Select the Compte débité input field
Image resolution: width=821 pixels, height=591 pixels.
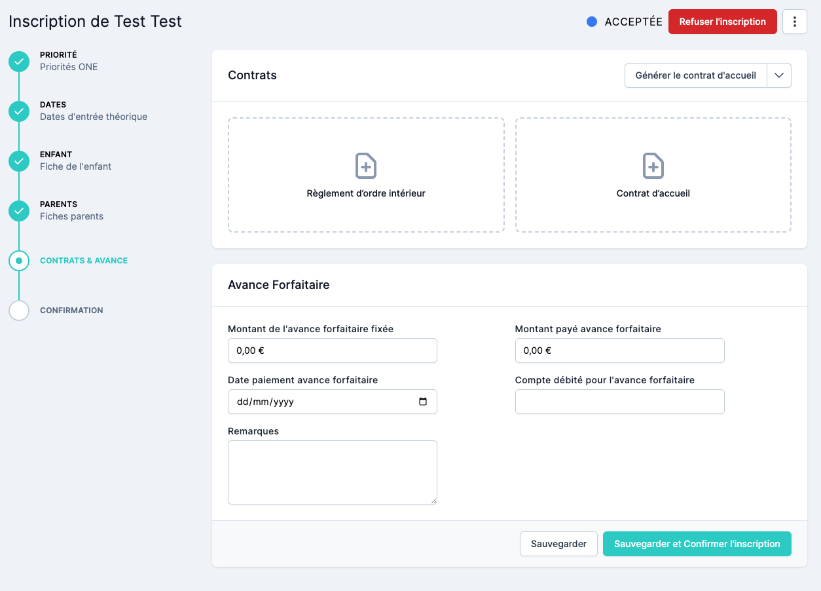(619, 402)
